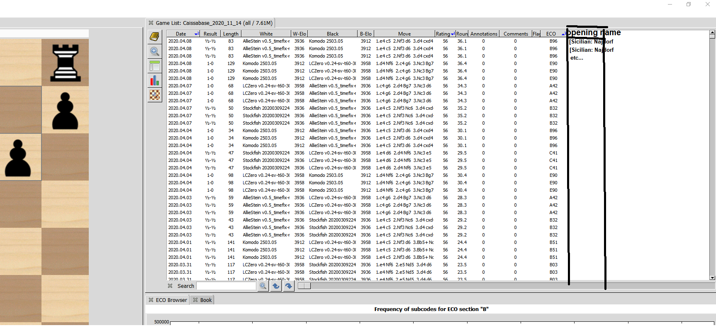
Task: Select the black pawn directly below the rook
Action: coord(65,111)
